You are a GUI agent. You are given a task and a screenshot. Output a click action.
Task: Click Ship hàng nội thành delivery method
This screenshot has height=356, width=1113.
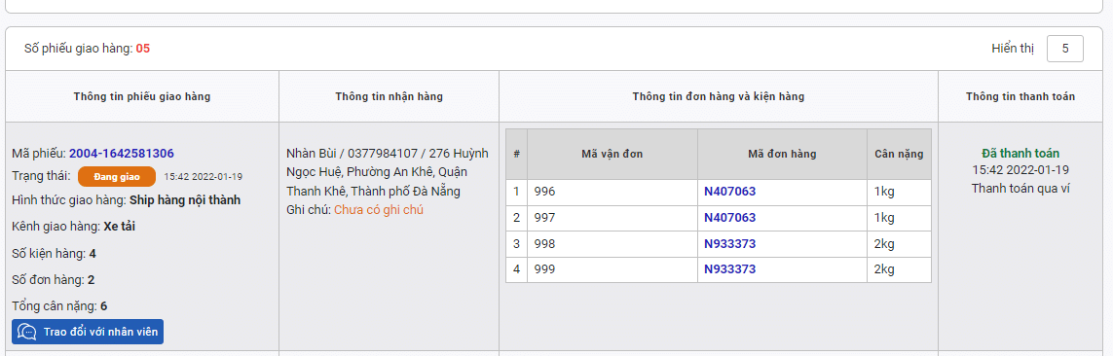[185, 200]
